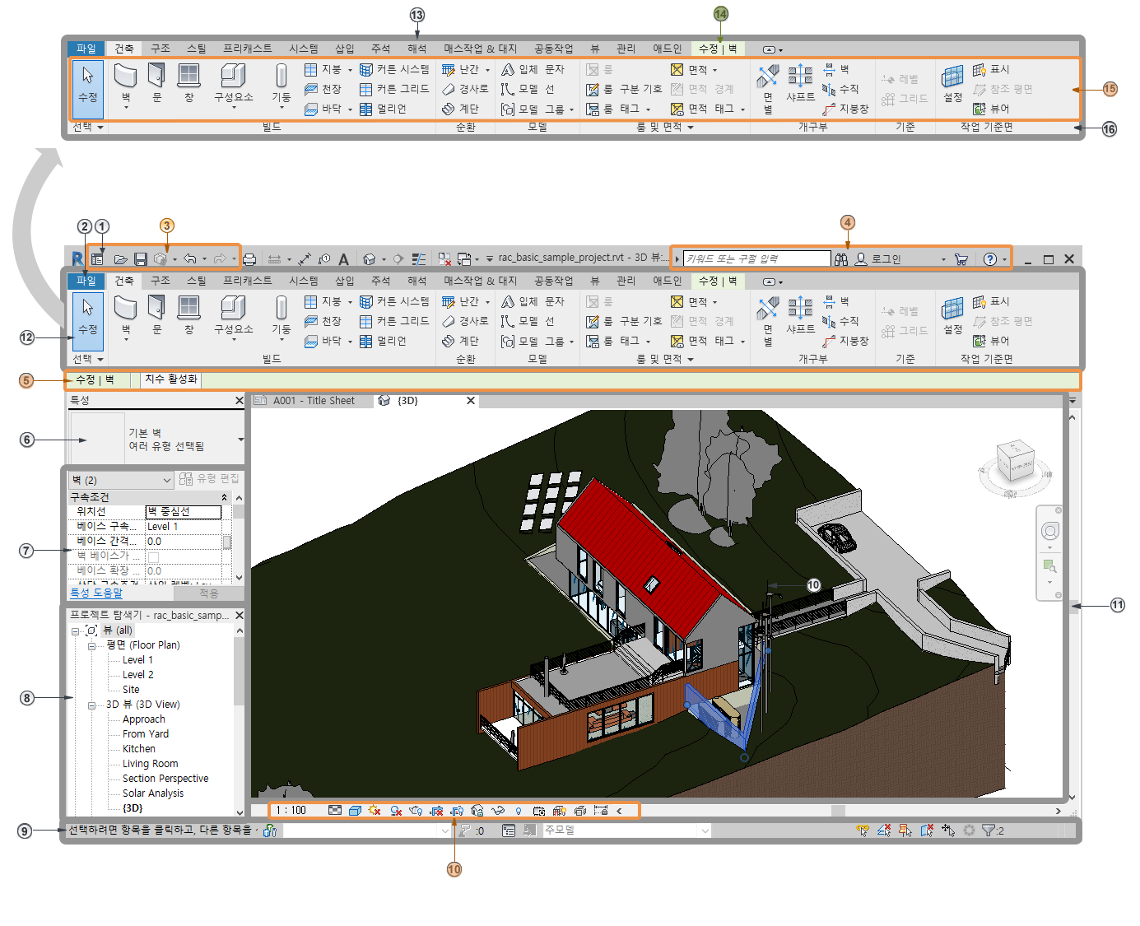The width and height of the screenshot is (1140, 926).
Task: Toggle Drag Elements on Selection in the status bar
Action: coord(947,831)
